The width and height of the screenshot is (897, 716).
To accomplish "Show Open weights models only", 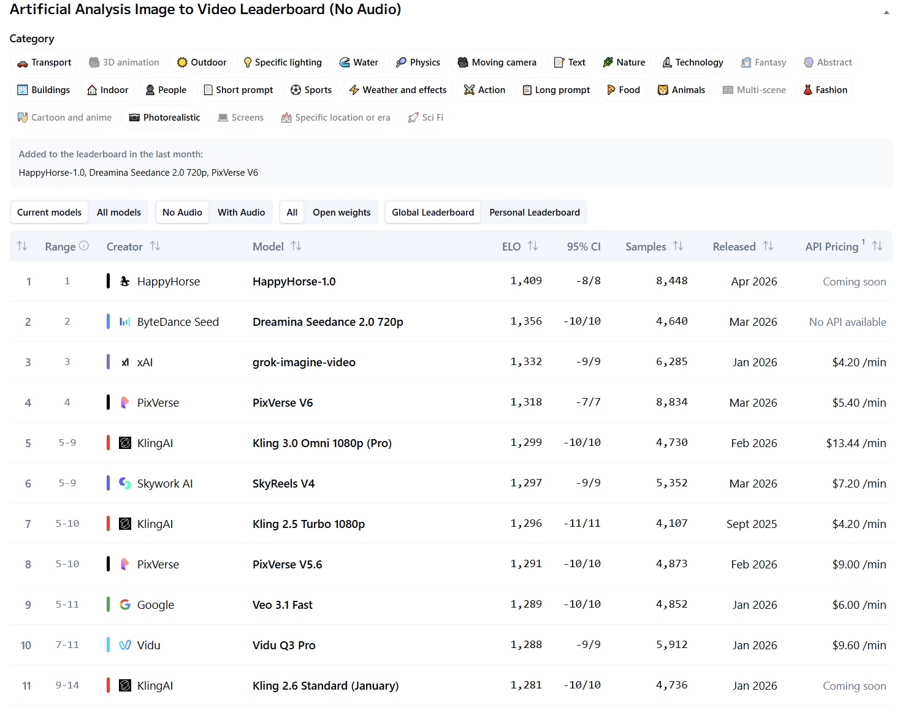I will pos(342,213).
